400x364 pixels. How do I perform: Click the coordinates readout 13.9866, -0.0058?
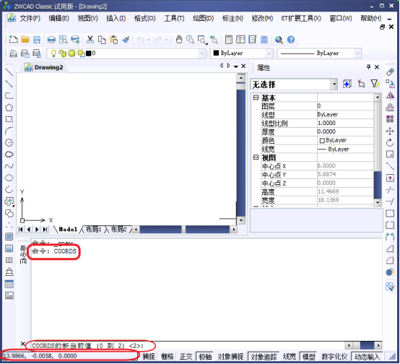coord(40,356)
